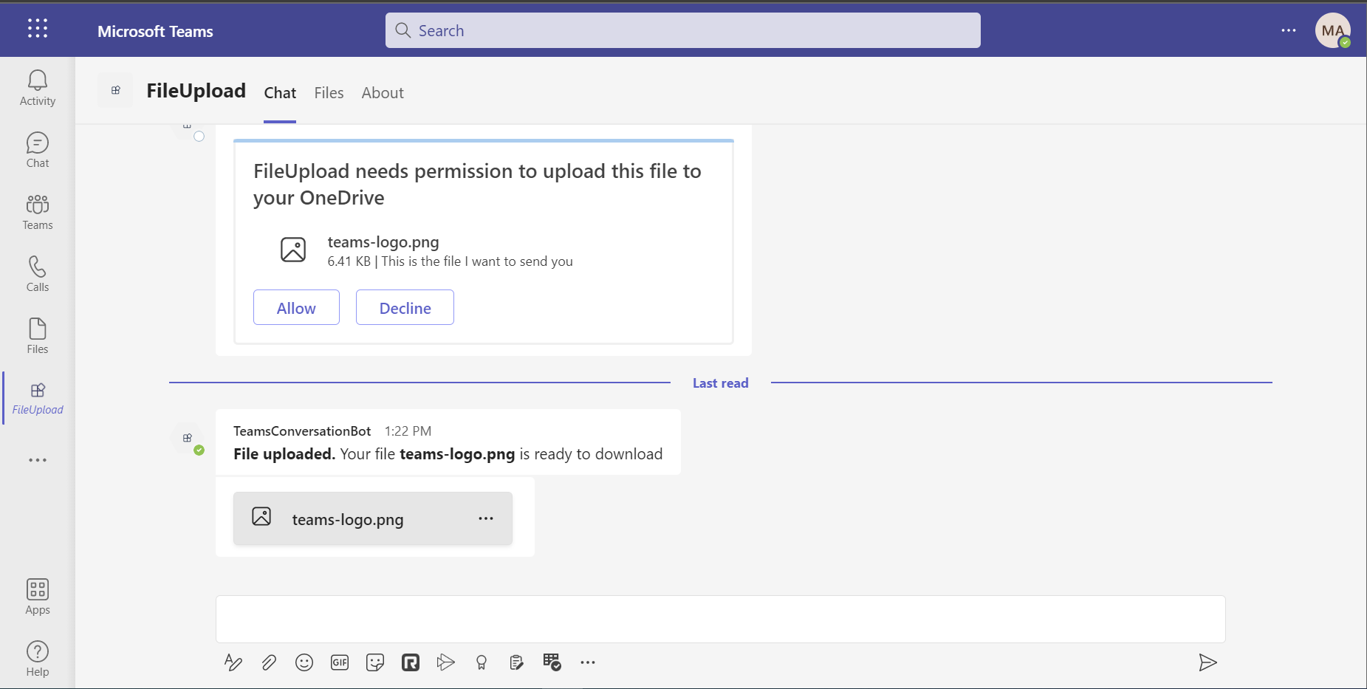Open the GIF picker

coord(340,662)
